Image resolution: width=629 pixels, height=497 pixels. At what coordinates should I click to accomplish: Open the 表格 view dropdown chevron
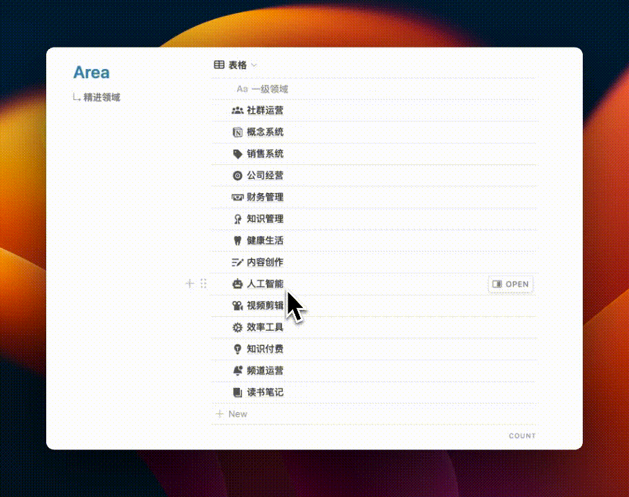pyautogui.click(x=254, y=64)
